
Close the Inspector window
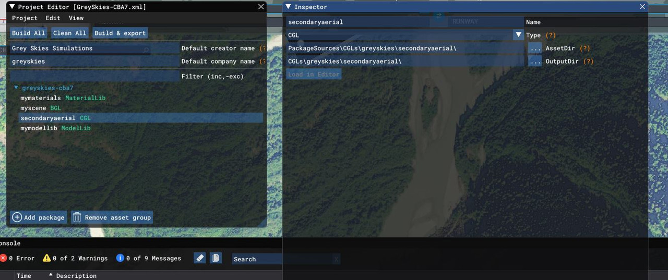[642, 7]
